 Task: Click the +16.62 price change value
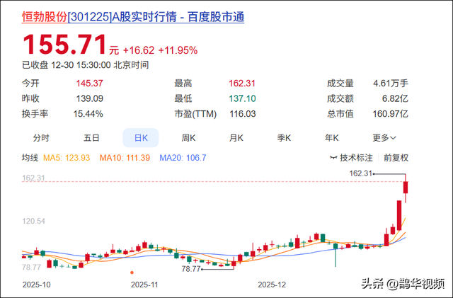pos(139,50)
